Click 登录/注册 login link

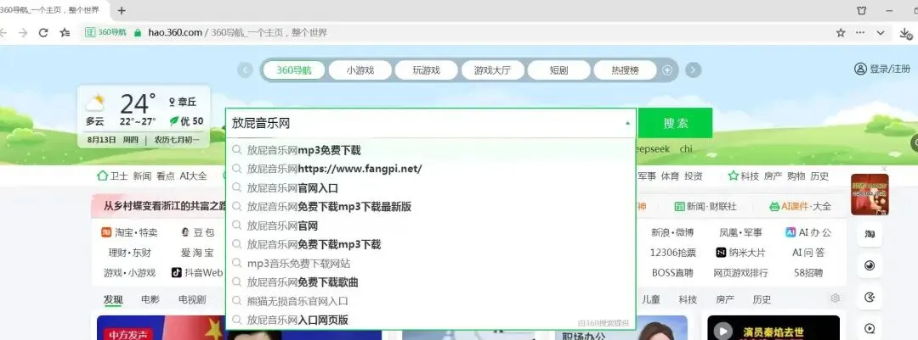tap(882, 69)
